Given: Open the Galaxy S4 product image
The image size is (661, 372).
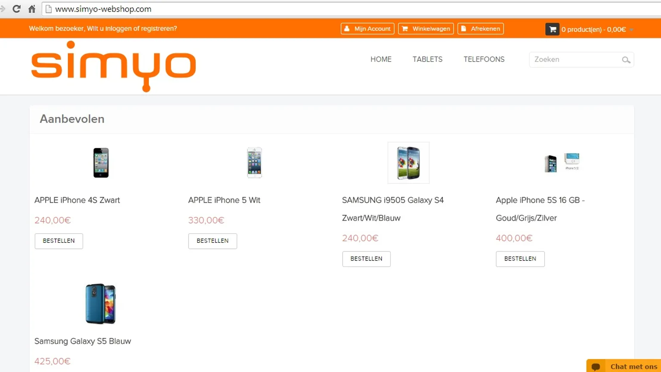Looking at the screenshot, I should [x=408, y=163].
